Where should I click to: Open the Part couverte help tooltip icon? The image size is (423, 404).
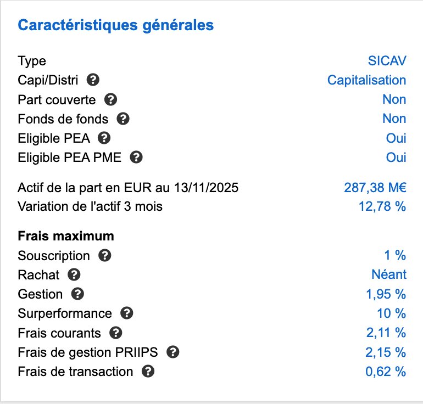(x=110, y=99)
